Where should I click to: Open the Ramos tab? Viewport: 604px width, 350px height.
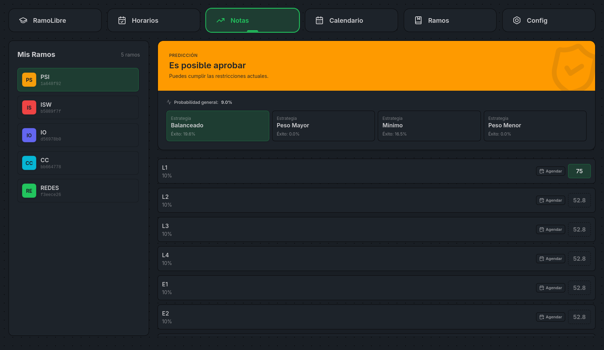(x=450, y=20)
